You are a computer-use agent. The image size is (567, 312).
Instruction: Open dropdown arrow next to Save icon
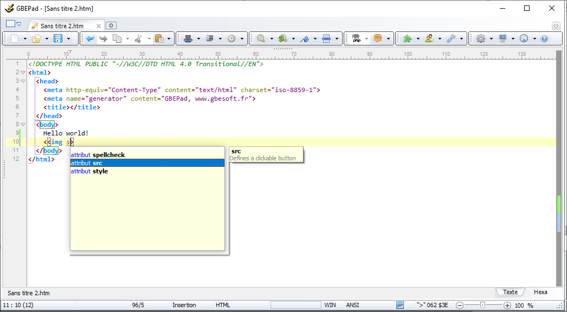point(68,38)
